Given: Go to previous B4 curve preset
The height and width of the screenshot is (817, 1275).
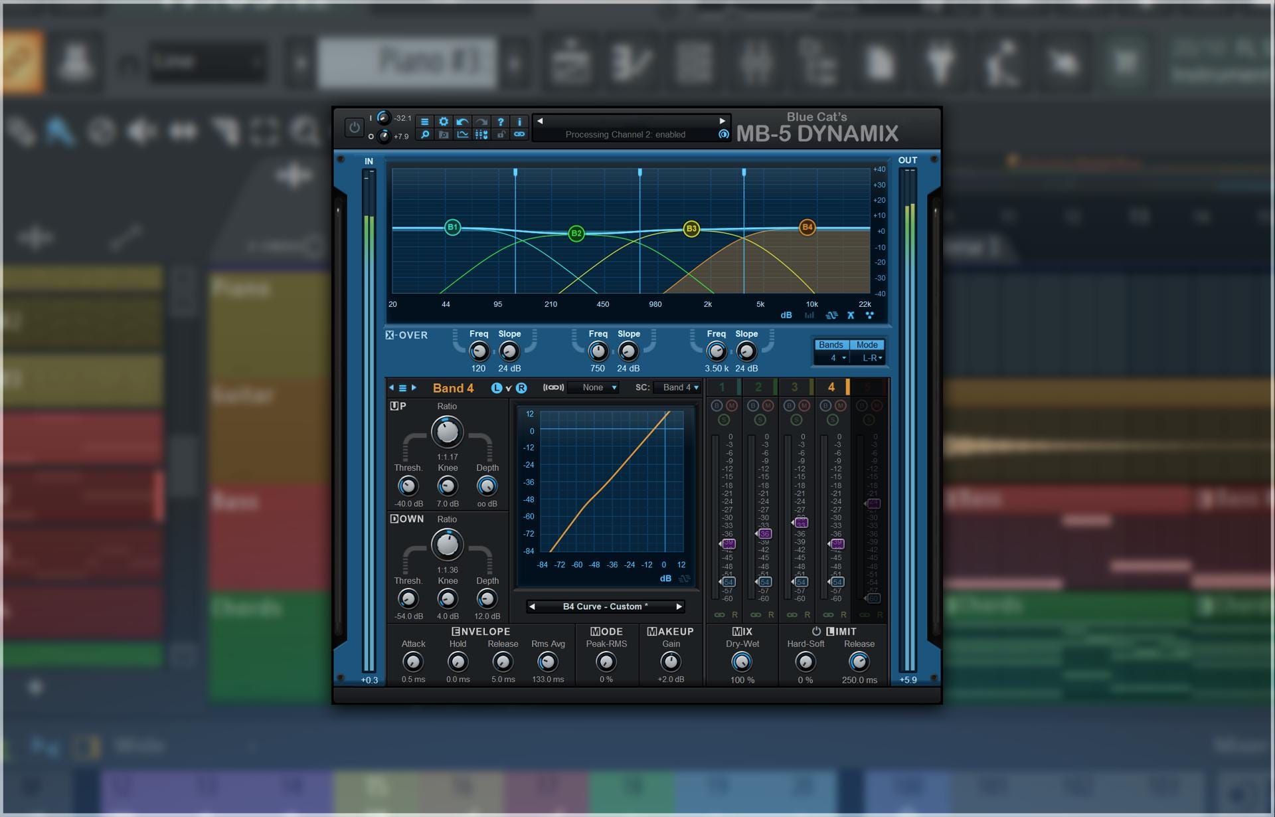Looking at the screenshot, I should point(532,606).
